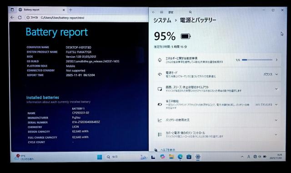Open Microsoft Store from taskbar
The width and height of the screenshot is (291, 173).
click(189, 157)
